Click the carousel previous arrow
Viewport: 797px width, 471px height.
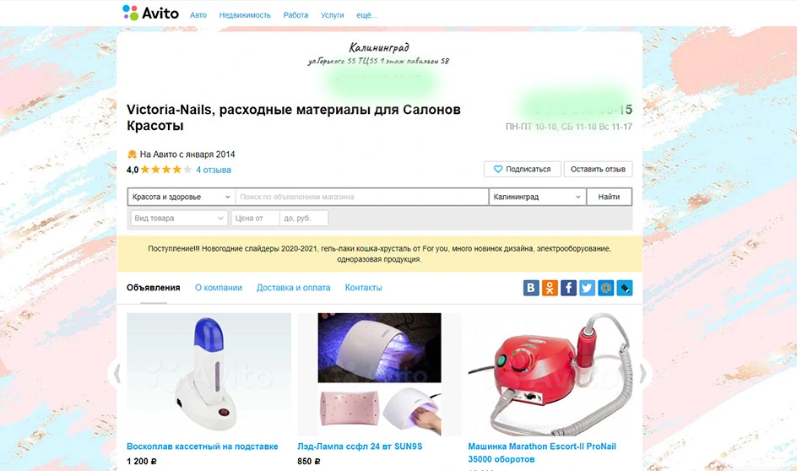(x=117, y=373)
